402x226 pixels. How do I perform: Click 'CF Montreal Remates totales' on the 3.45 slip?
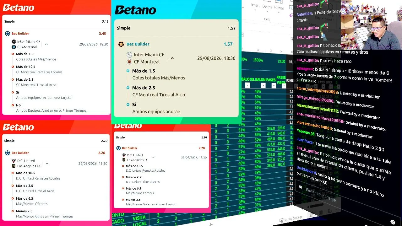[39, 72]
